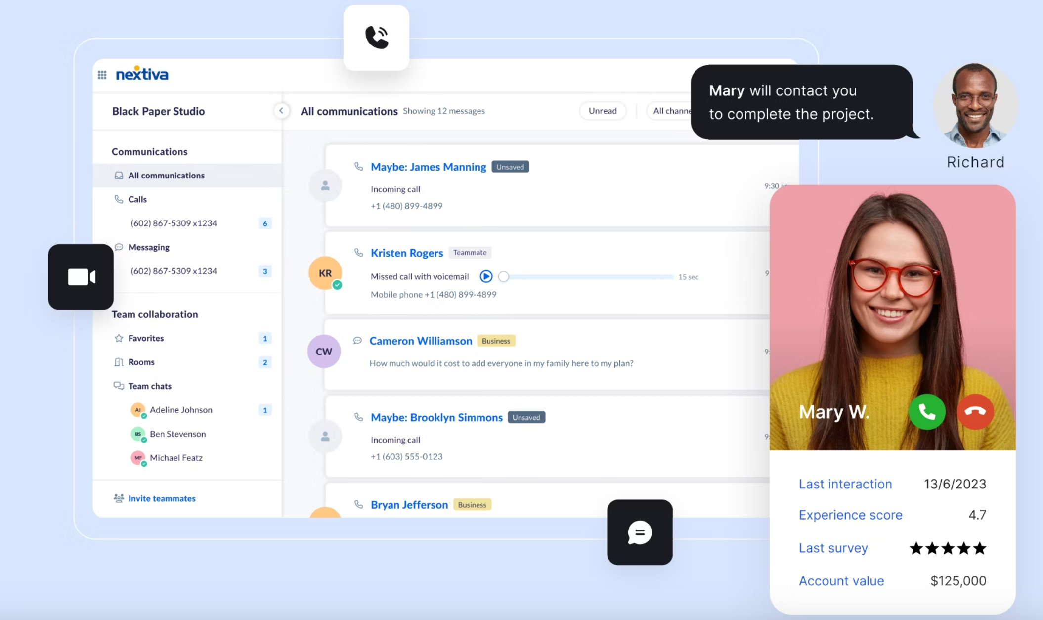Screen dimensions: 1043x620
Task: Select All communications in sidebar menu
Action: [166, 175]
